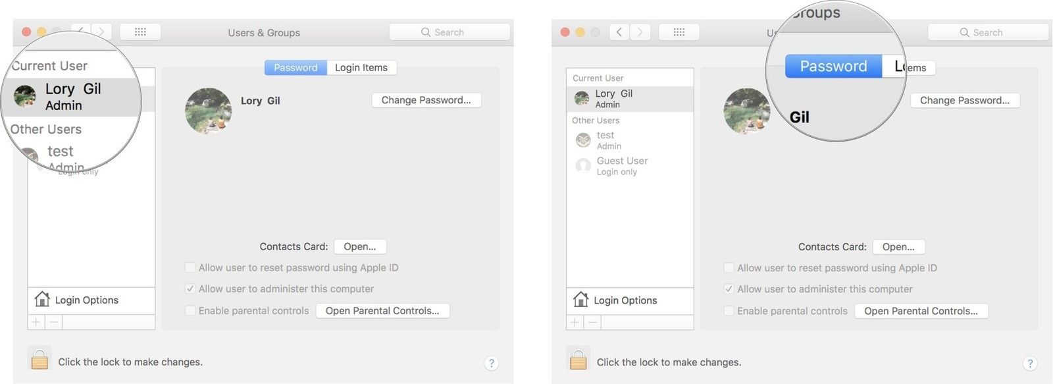1053x384 pixels.
Task: Open help via question mark in right window
Action: point(1030,363)
